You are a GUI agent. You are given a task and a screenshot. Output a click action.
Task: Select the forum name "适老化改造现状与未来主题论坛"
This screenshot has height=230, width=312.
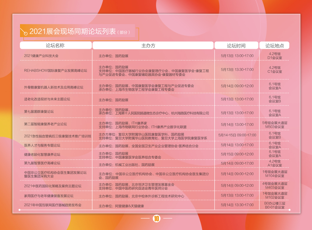[47, 99]
